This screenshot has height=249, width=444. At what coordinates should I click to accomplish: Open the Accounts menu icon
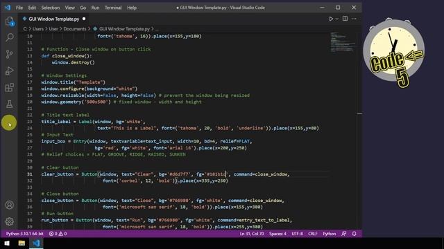pos(9,205)
